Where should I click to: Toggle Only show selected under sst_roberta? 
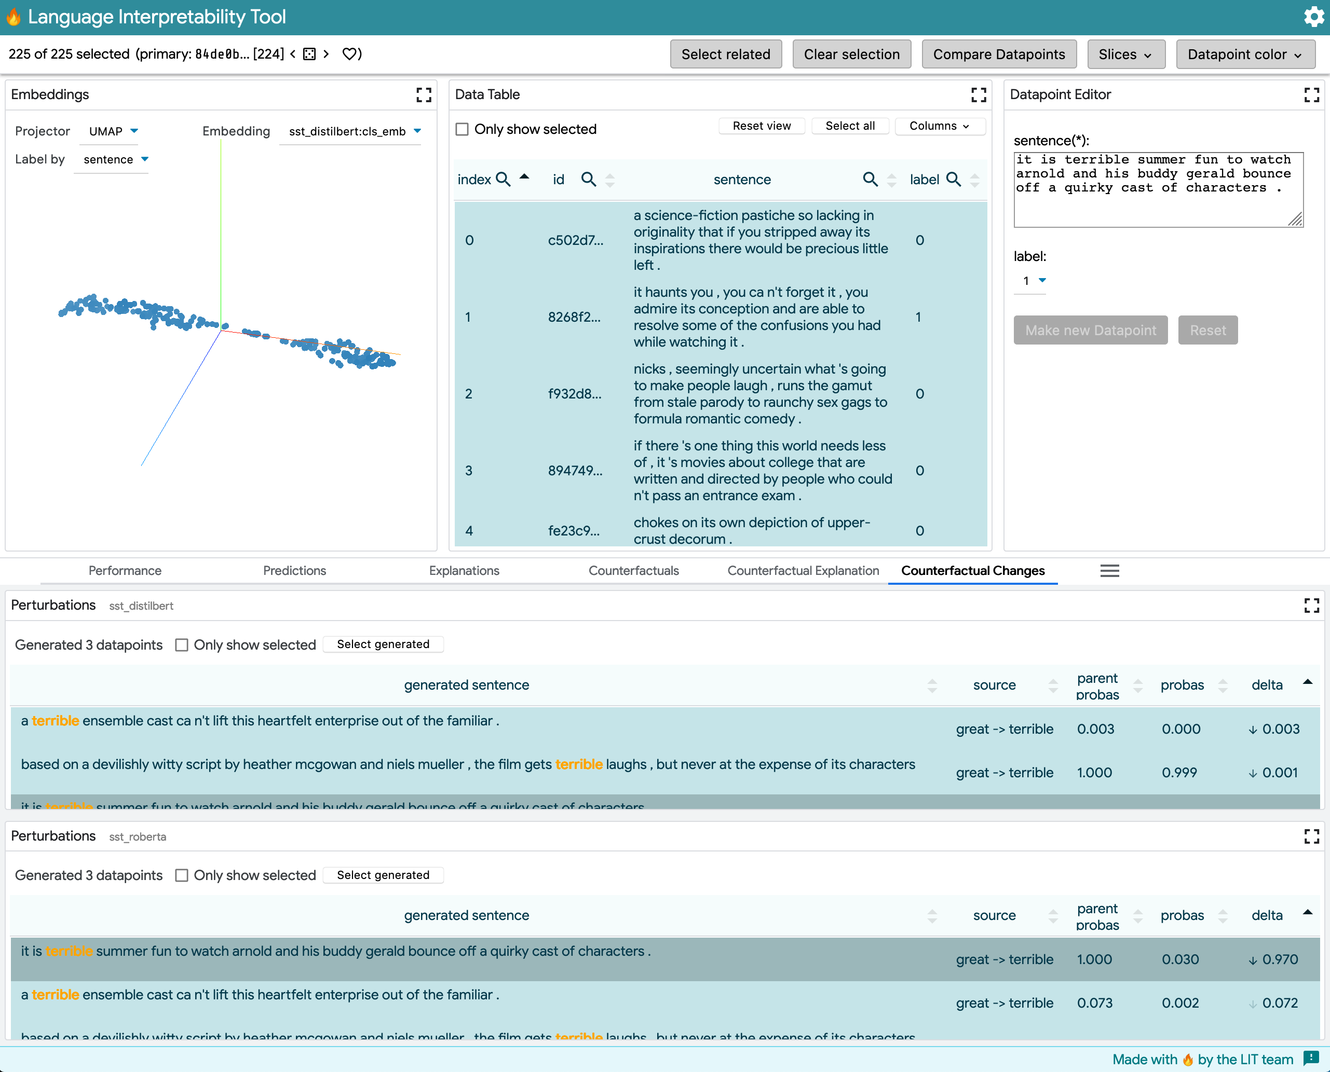pos(182,875)
